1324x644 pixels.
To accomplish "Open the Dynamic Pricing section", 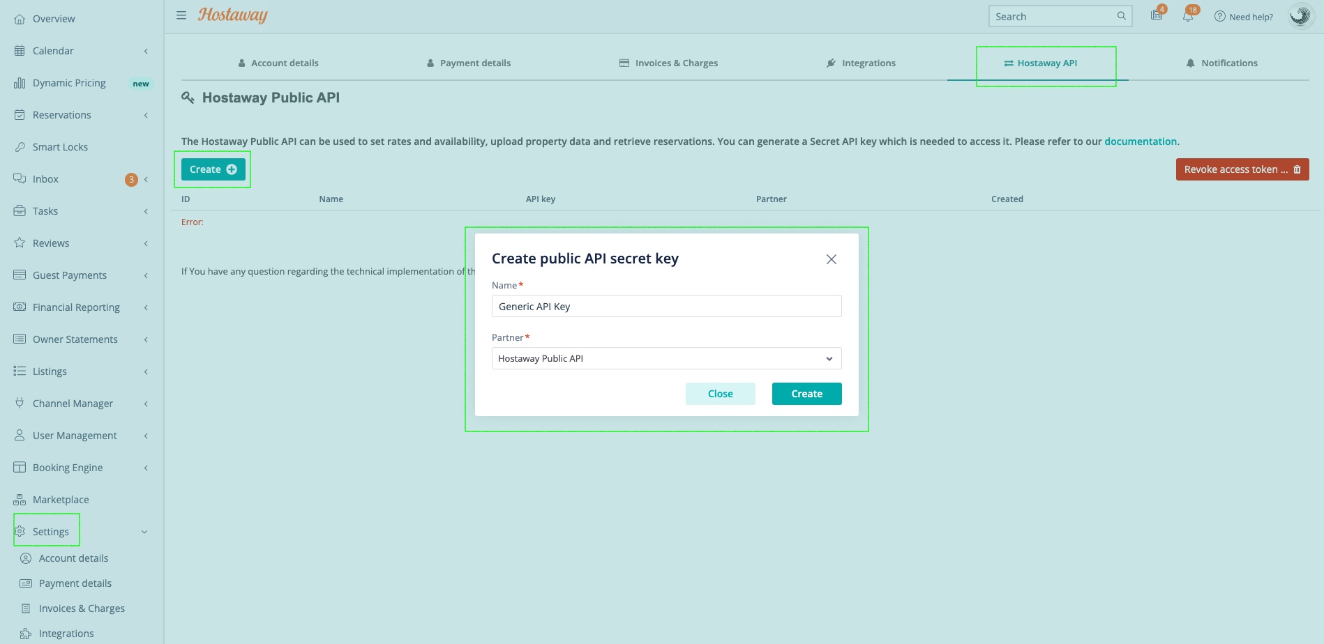I will (x=69, y=82).
